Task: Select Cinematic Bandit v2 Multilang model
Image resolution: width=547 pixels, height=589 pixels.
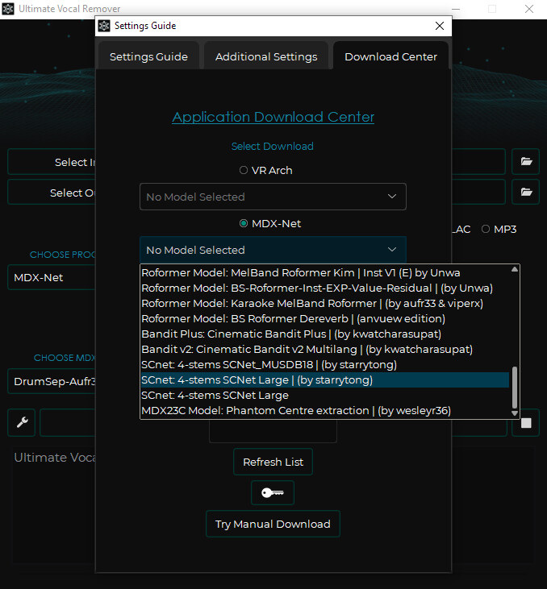Action: point(325,350)
